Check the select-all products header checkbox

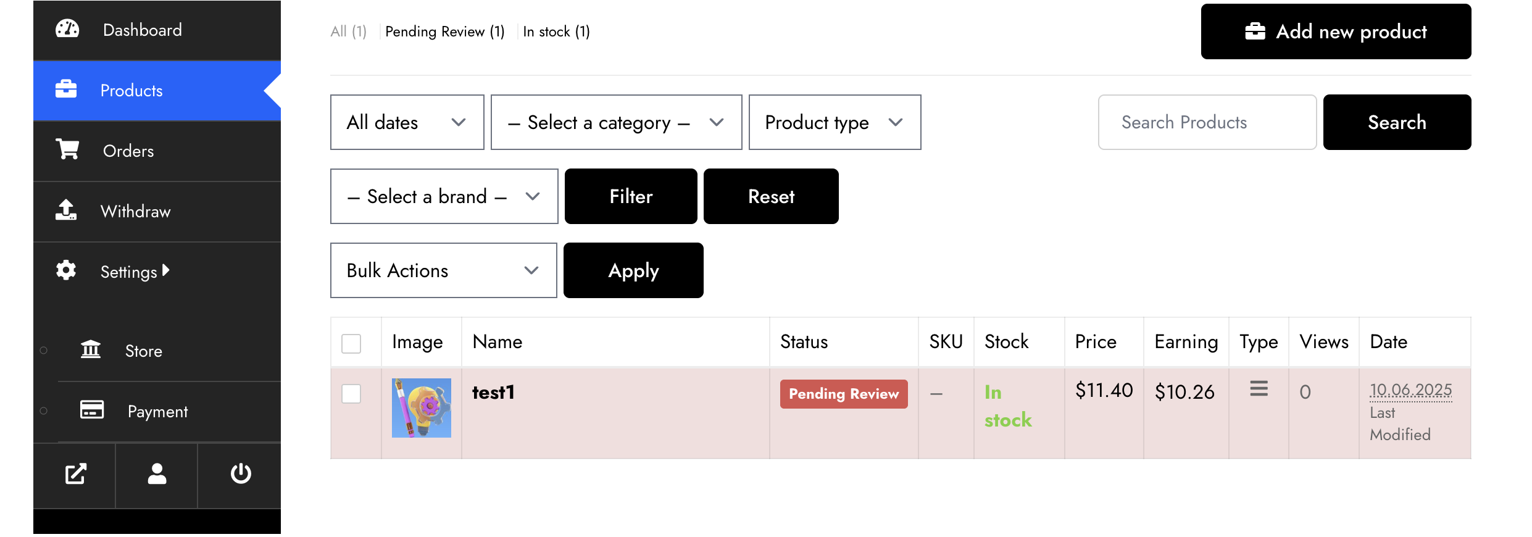click(x=351, y=343)
